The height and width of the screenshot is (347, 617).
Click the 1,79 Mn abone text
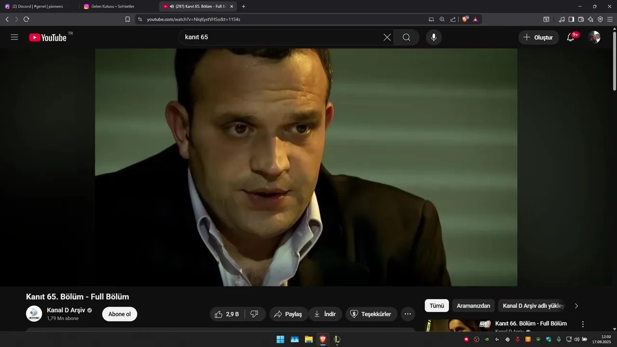pyautogui.click(x=63, y=319)
